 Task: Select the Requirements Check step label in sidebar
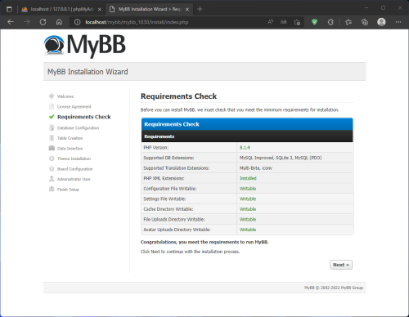84,117
